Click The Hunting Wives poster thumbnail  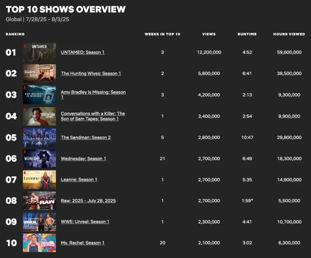tap(39, 74)
